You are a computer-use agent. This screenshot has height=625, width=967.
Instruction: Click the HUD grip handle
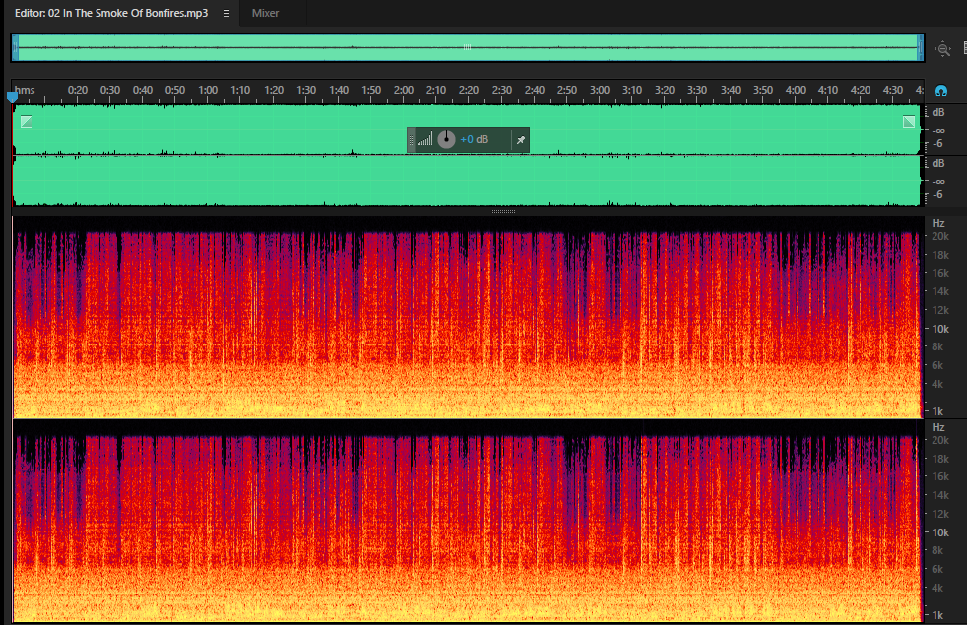click(412, 140)
